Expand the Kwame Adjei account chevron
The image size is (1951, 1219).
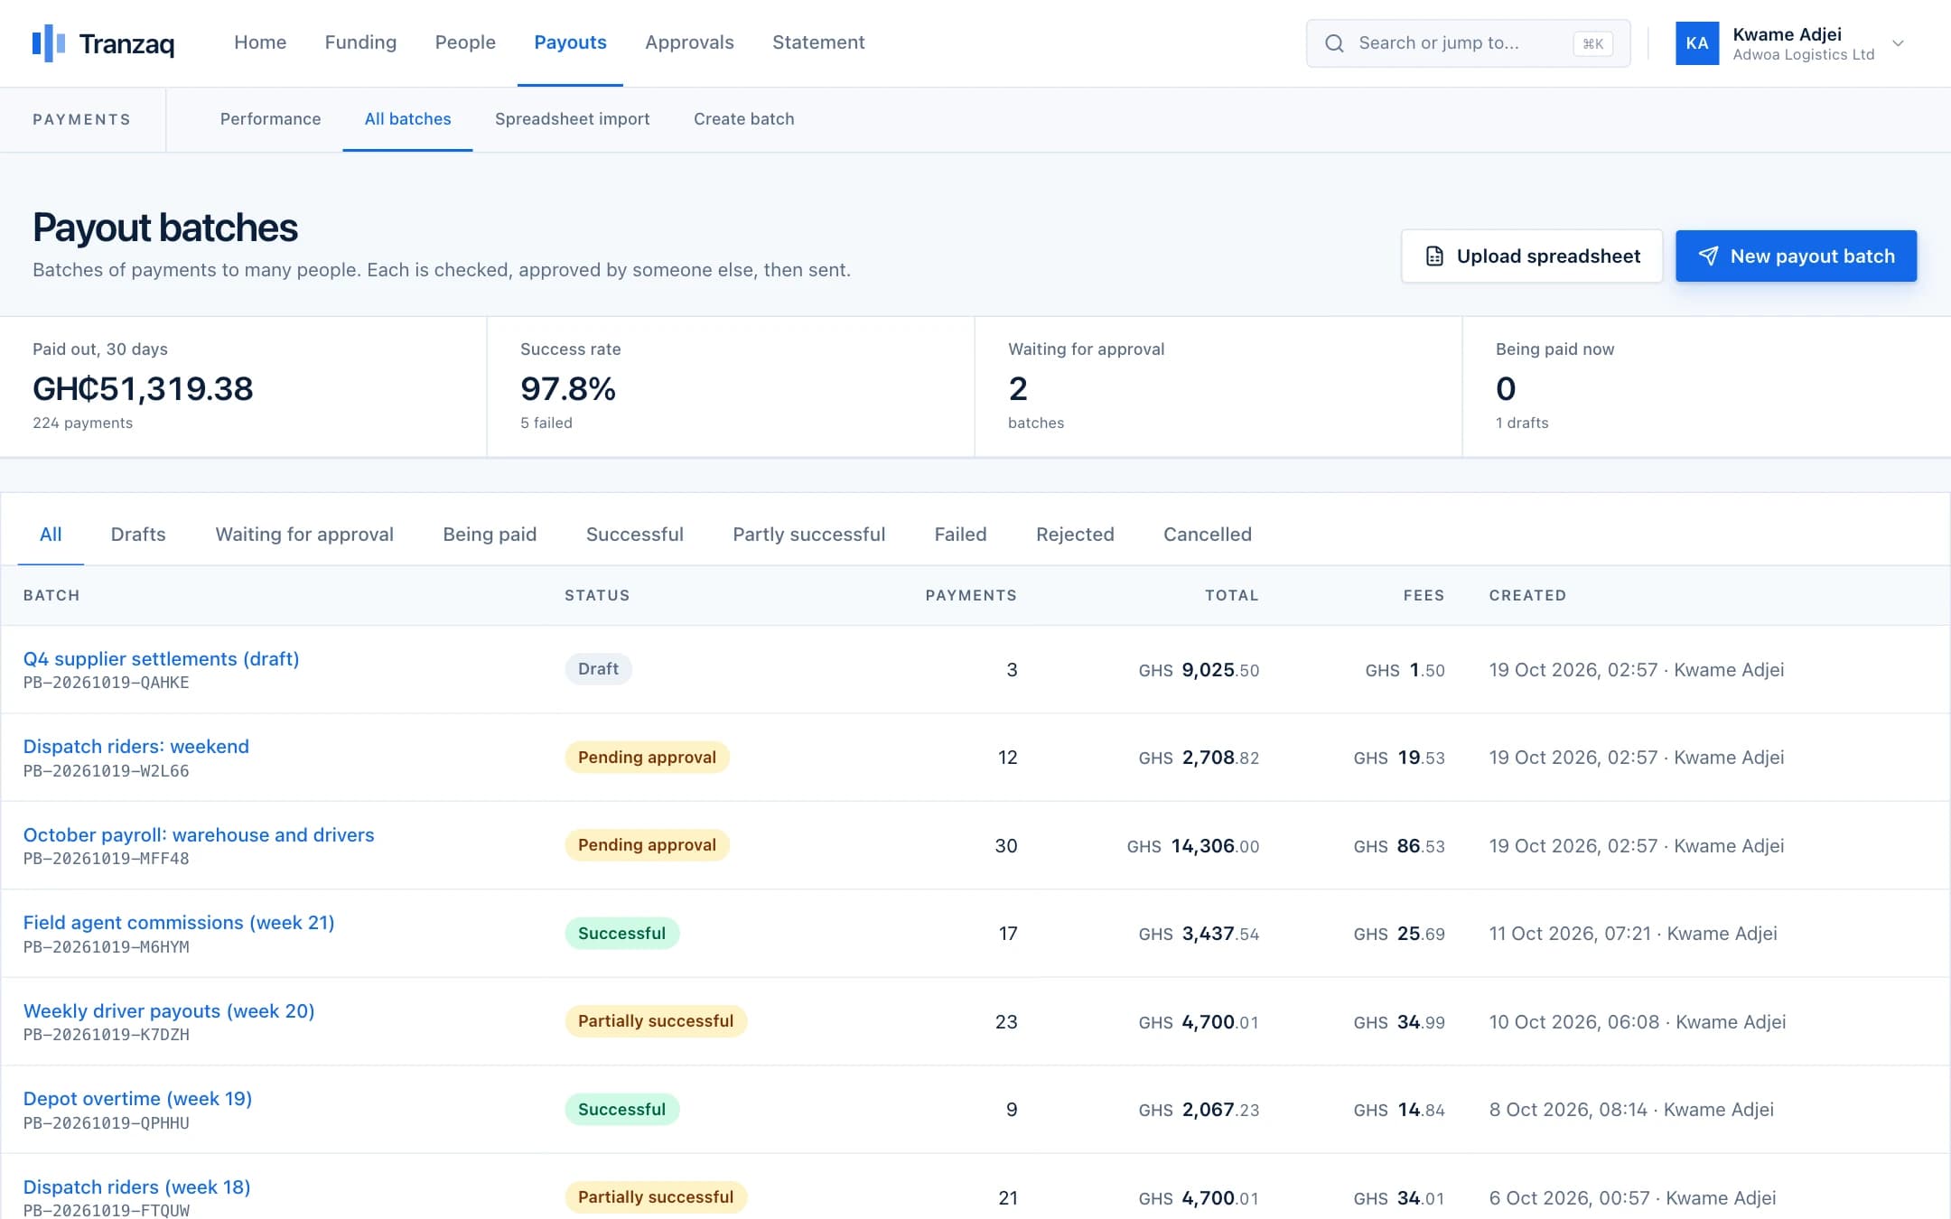1899,43
